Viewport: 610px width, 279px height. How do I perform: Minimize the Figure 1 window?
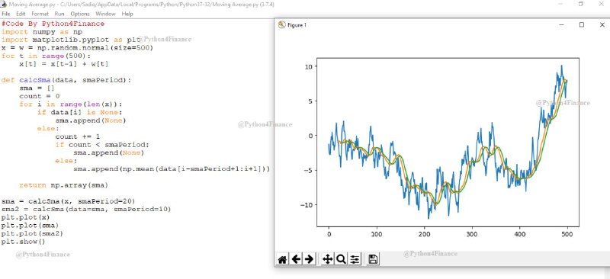click(x=562, y=24)
